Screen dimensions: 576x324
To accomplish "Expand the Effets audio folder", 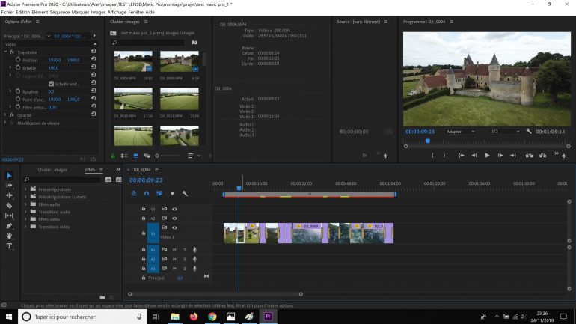I will (25, 204).
